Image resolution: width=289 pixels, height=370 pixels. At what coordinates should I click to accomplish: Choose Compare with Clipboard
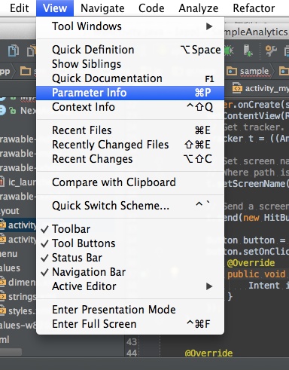pos(130,182)
